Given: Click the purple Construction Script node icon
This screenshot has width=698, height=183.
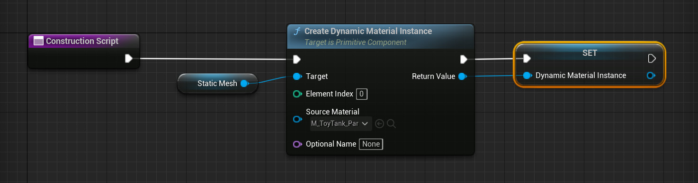Looking at the screenshot, I should coord(39,41).
